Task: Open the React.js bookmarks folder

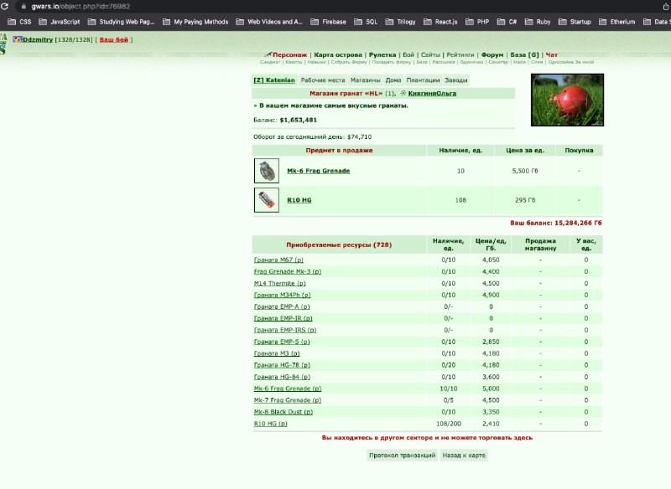Action: coord(440,22)
